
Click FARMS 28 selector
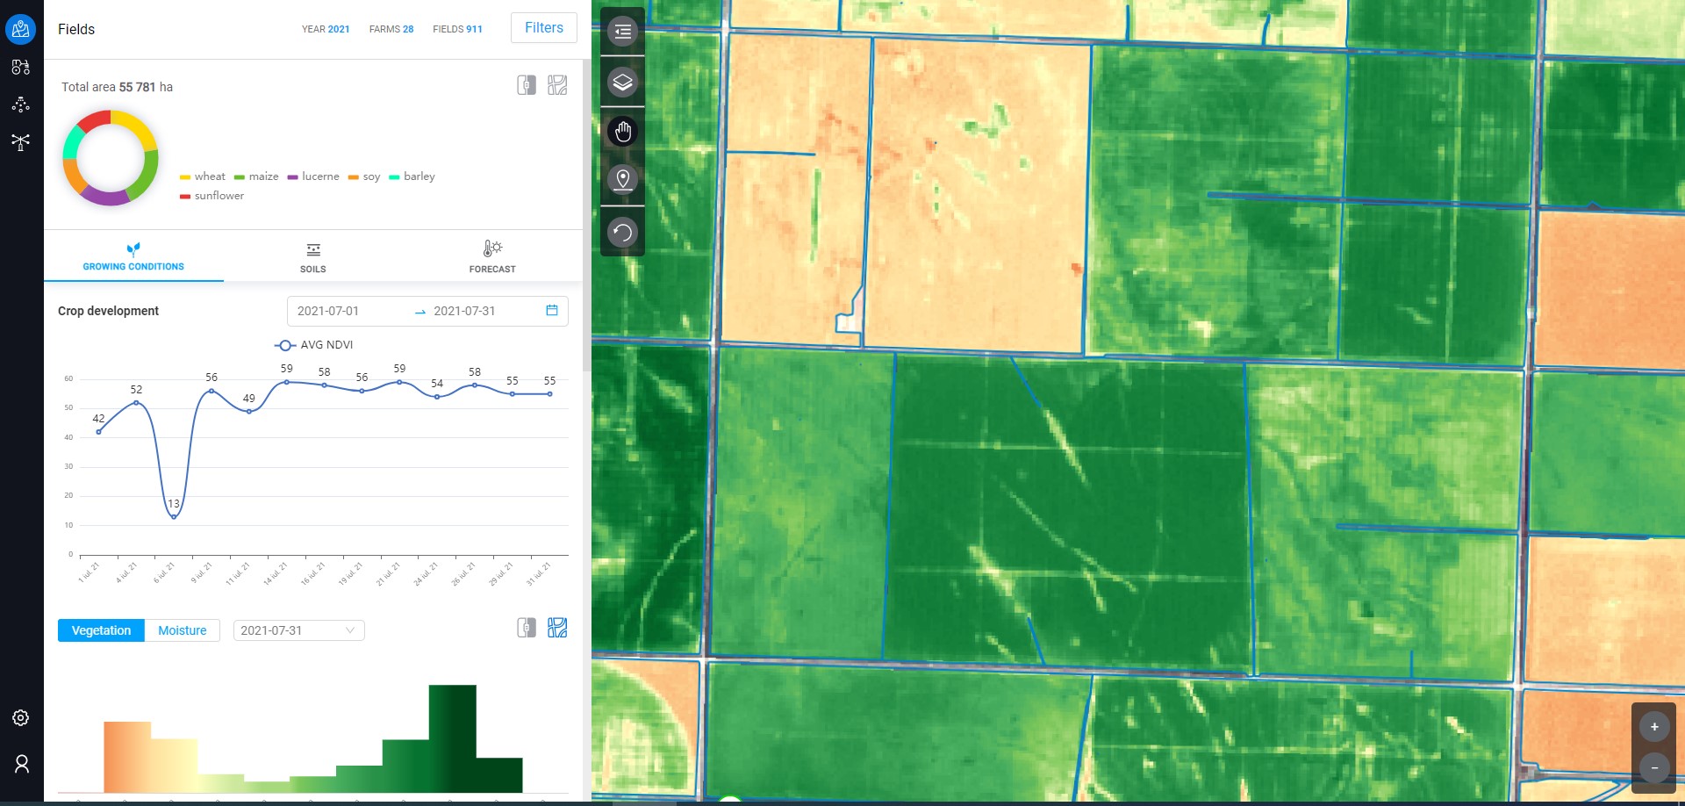point(391,29)
